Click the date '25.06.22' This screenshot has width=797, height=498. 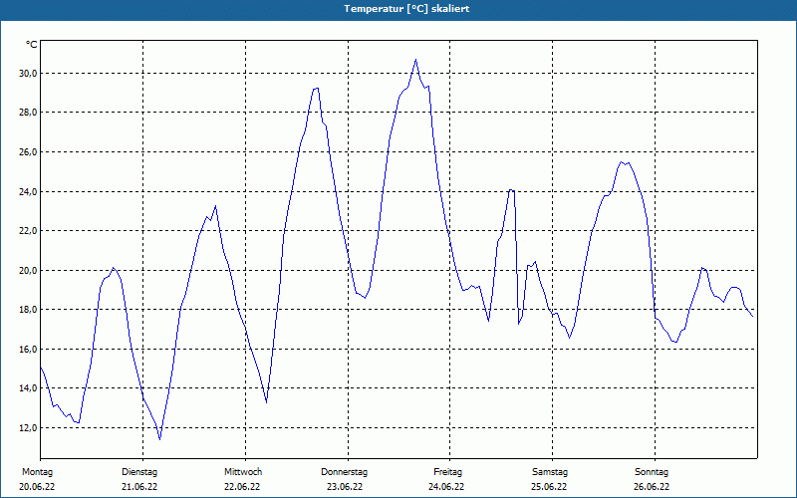coord(550,487)
